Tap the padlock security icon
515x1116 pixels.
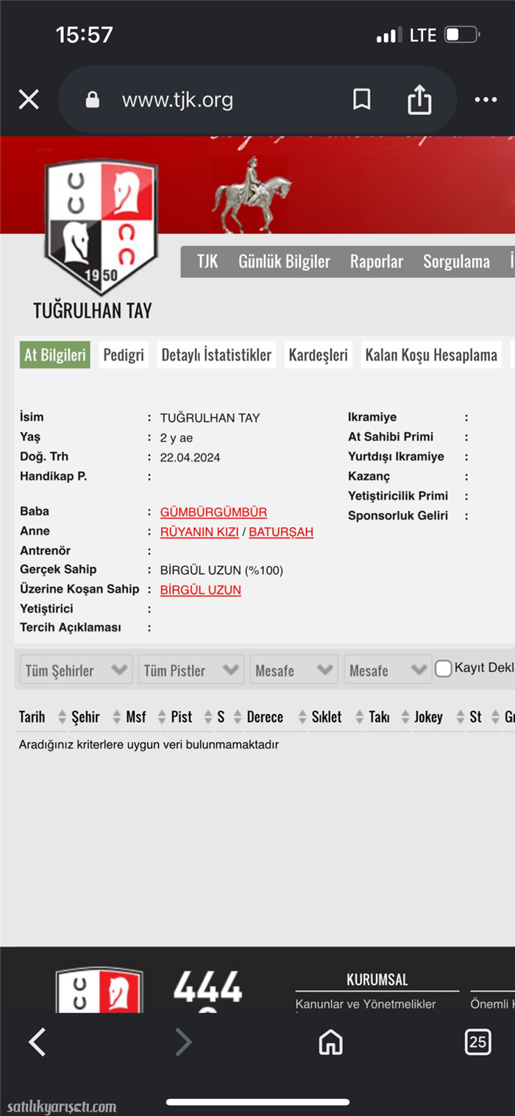(x=93, y=99)
